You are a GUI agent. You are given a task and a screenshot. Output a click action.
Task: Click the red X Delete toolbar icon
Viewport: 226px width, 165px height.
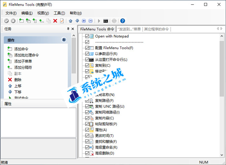point(55,21)
